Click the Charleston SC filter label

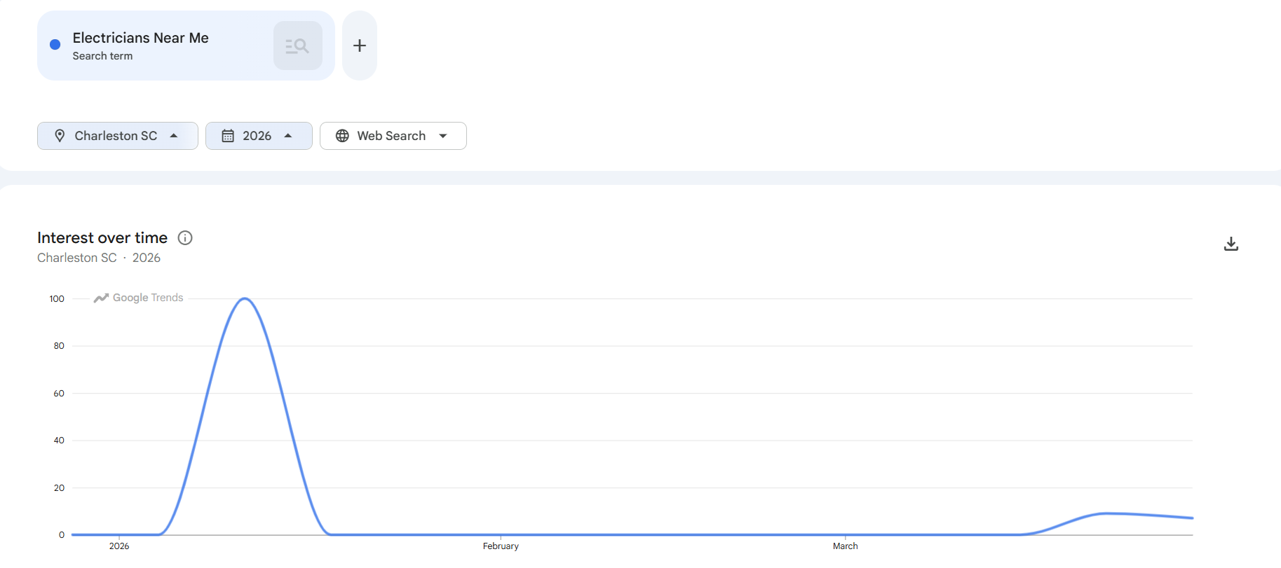116,136
